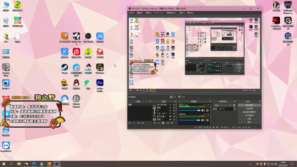Launch Adobe Audition from the desktop
Image resolution: width=297 pixels, height=167 pixels.
(x=100, y=86)
